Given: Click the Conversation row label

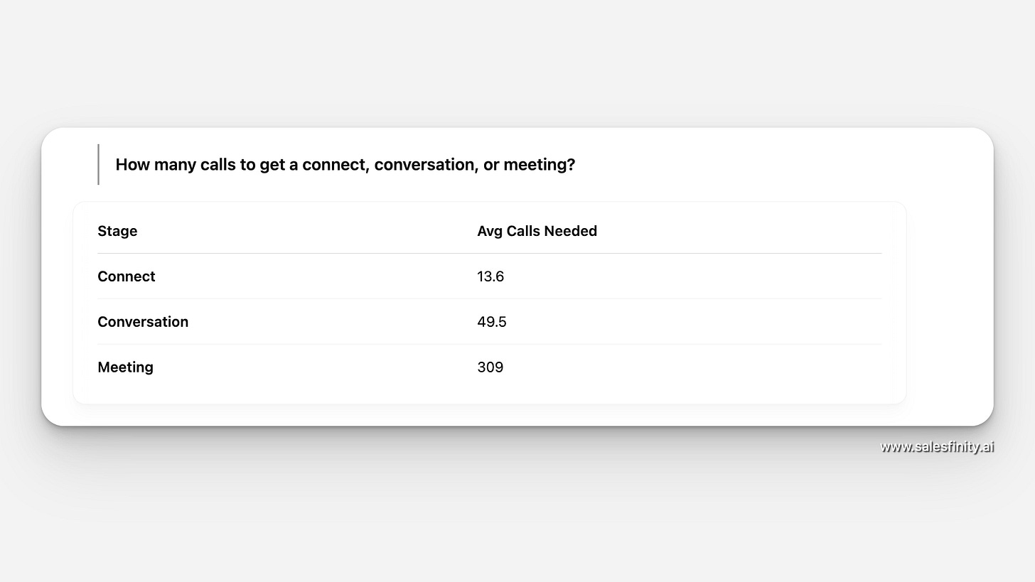Looking at the screenshot, I should point(143,322).
